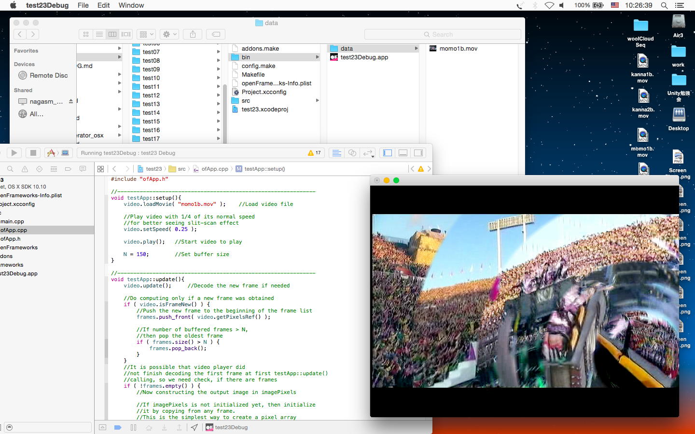Toggle breakpoints activation in debug bar
This screenshot has width=695, height=434.
(117, 427)
